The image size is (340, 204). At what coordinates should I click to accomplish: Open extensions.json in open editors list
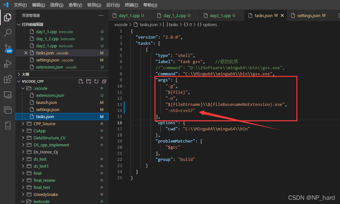coord(62,67)
